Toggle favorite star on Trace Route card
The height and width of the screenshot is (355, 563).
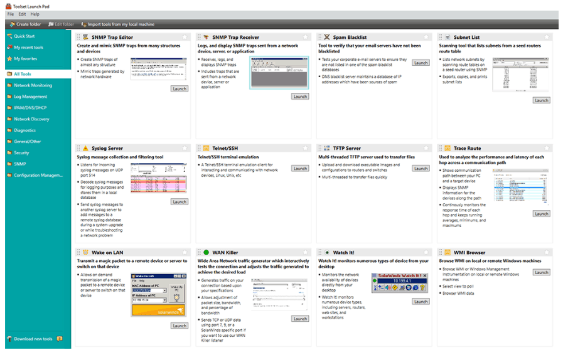tap(547, 148)
